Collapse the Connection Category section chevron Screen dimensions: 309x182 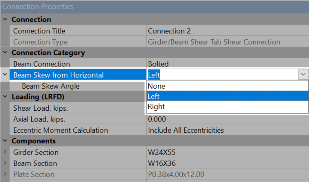coord(5,53)
